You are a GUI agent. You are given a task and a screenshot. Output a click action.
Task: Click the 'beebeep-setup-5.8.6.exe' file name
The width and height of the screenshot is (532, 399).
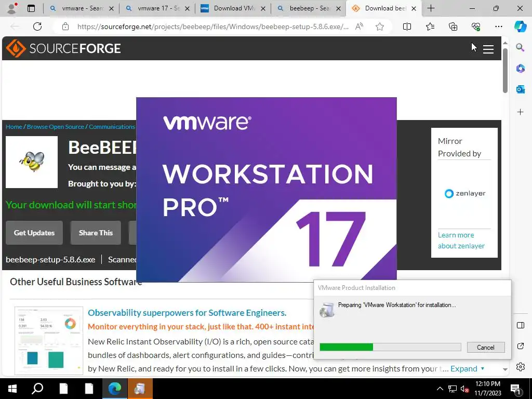tap(50, 260)
